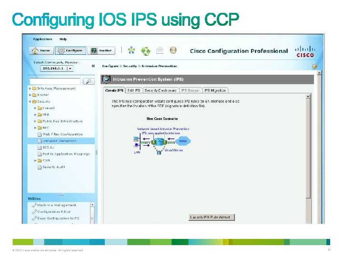The width and height of the screenshot is (343, 257).
Task: Expand the C3PL folder
Action: point(35,161)
